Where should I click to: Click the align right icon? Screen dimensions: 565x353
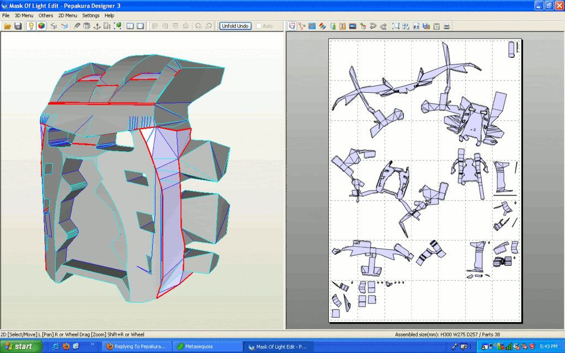pos(165,26)
